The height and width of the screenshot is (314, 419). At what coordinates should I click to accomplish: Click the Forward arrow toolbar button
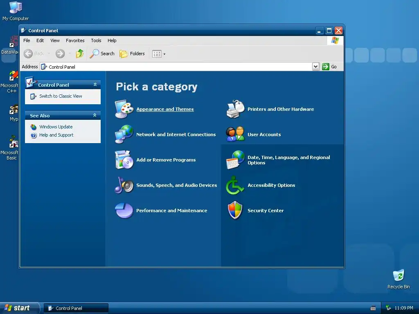[60, 54]
